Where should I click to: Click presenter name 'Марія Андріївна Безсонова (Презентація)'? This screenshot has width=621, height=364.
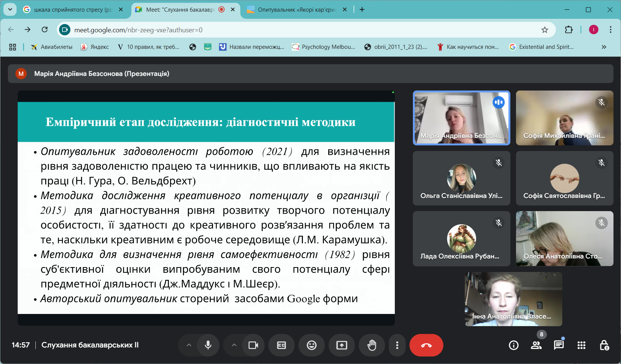click(x=102, y=74)
